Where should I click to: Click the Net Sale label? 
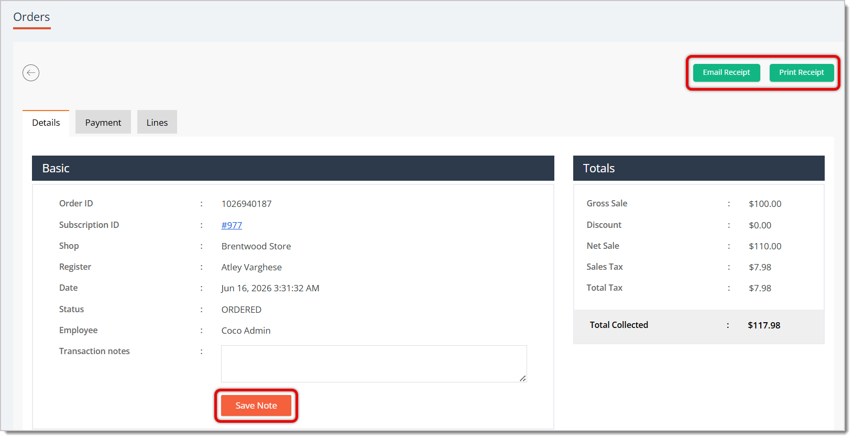tap(603, 246)
